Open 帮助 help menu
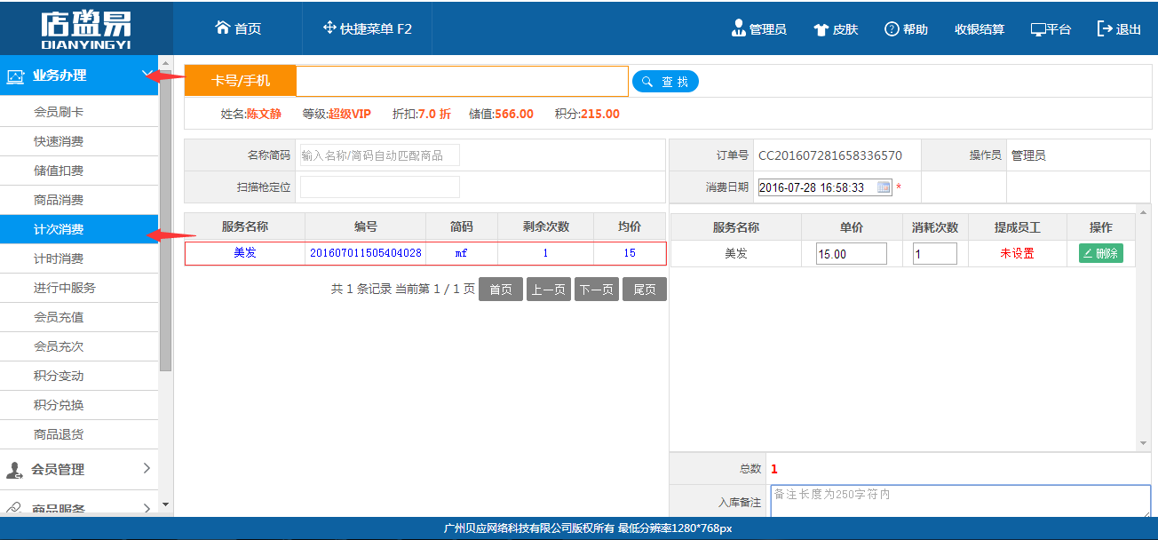Viewport: 1158px width, 540px height. pyautogui.click(x=906, y=28)
